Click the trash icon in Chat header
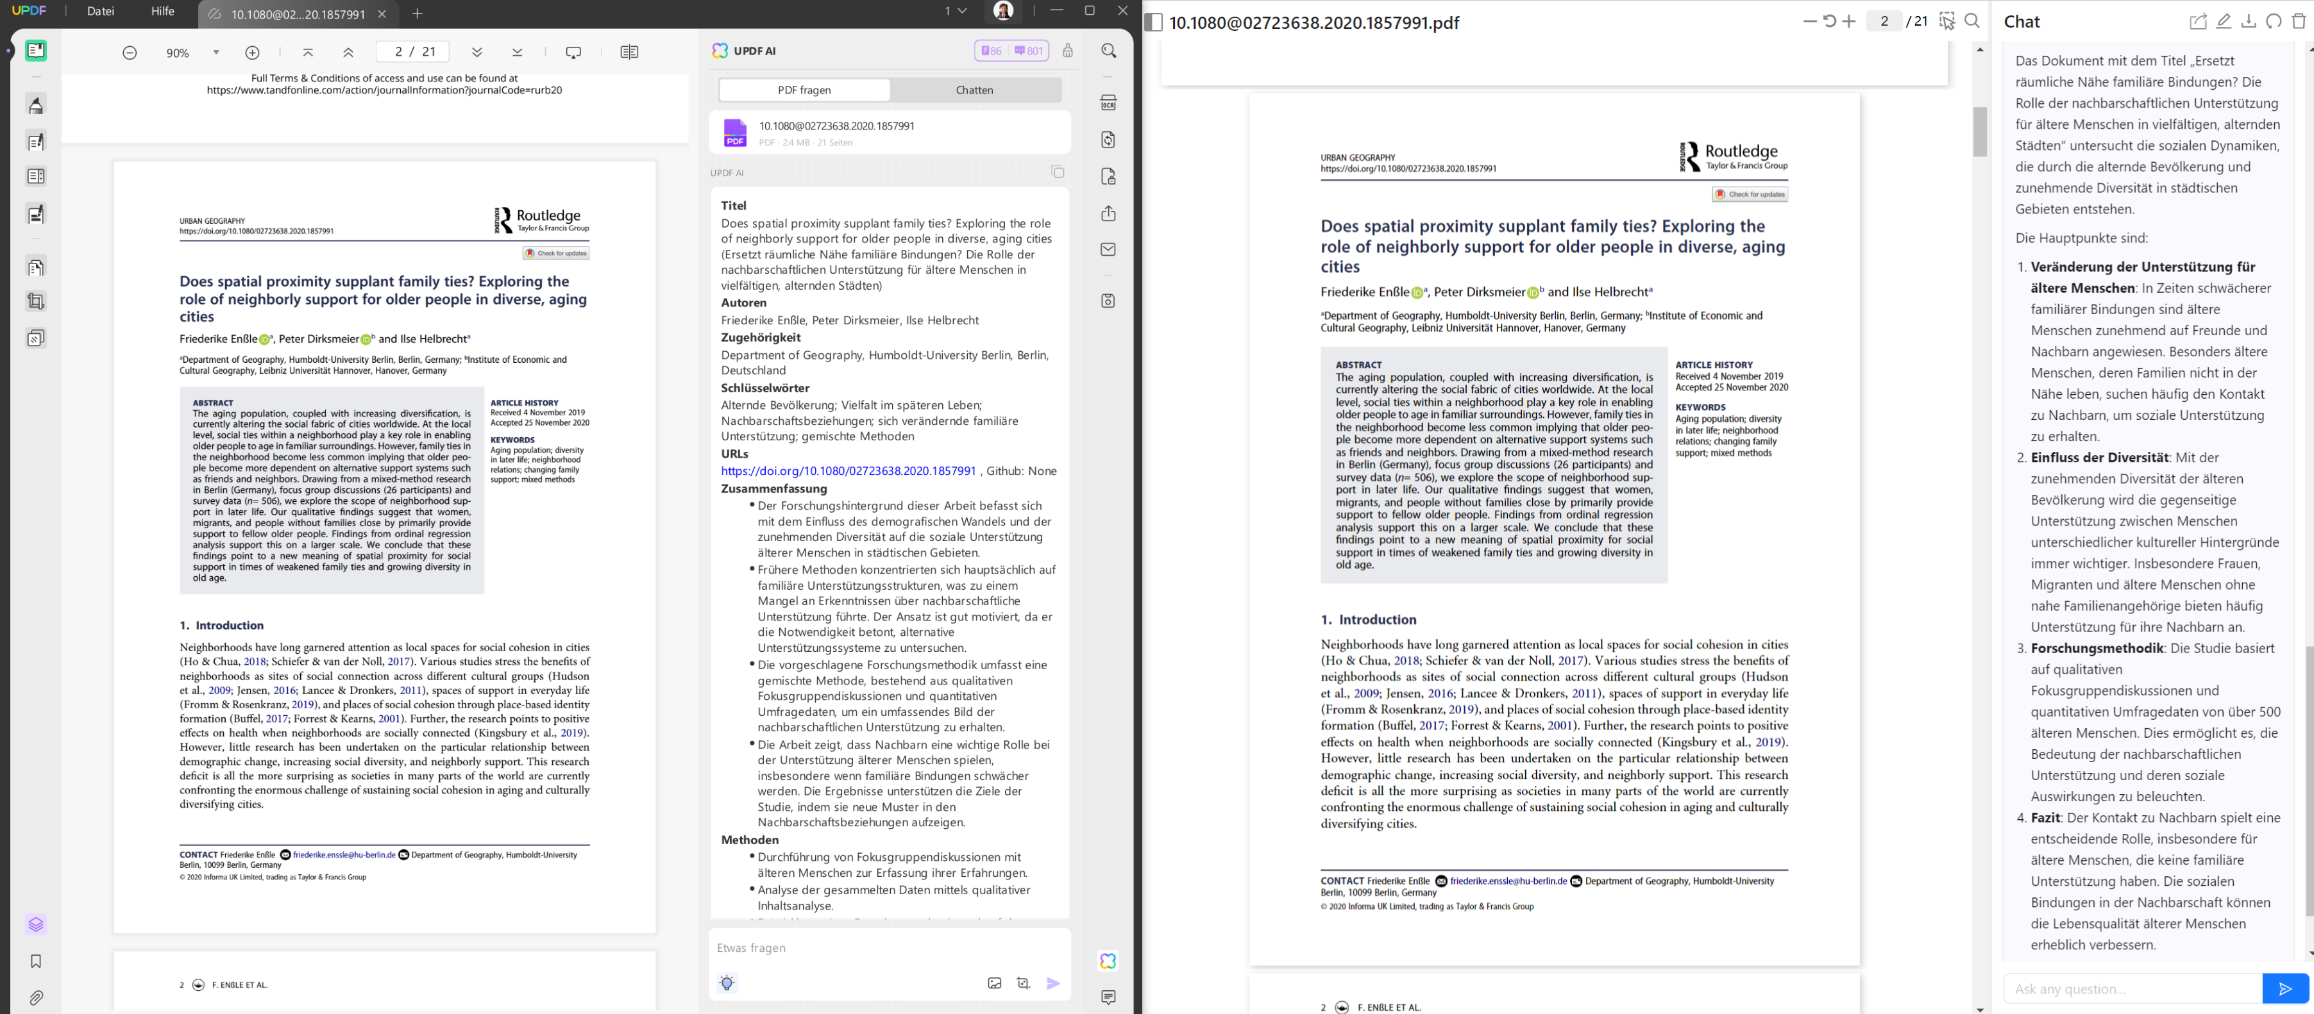 [2299, 22]
